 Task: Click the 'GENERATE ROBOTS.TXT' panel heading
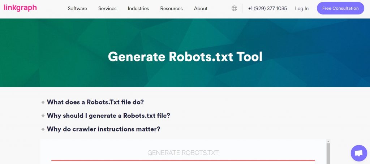pos(183,153)
